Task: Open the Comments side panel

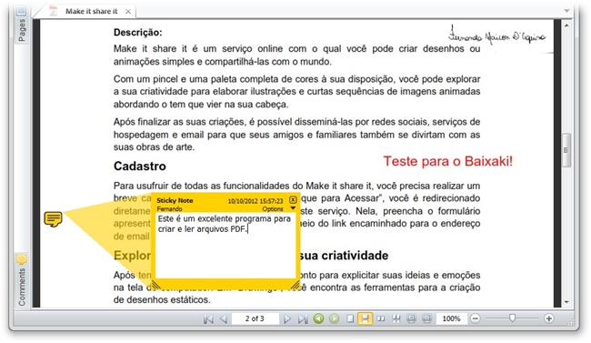Action: (x=22, y=281)
